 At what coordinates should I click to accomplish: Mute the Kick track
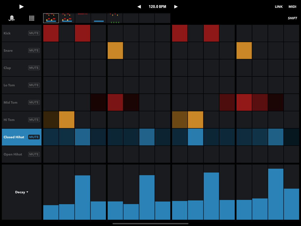34,33
